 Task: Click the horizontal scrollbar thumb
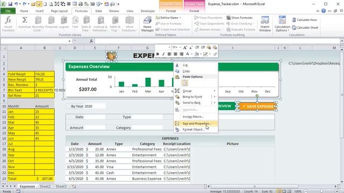(x=254, y=187)
